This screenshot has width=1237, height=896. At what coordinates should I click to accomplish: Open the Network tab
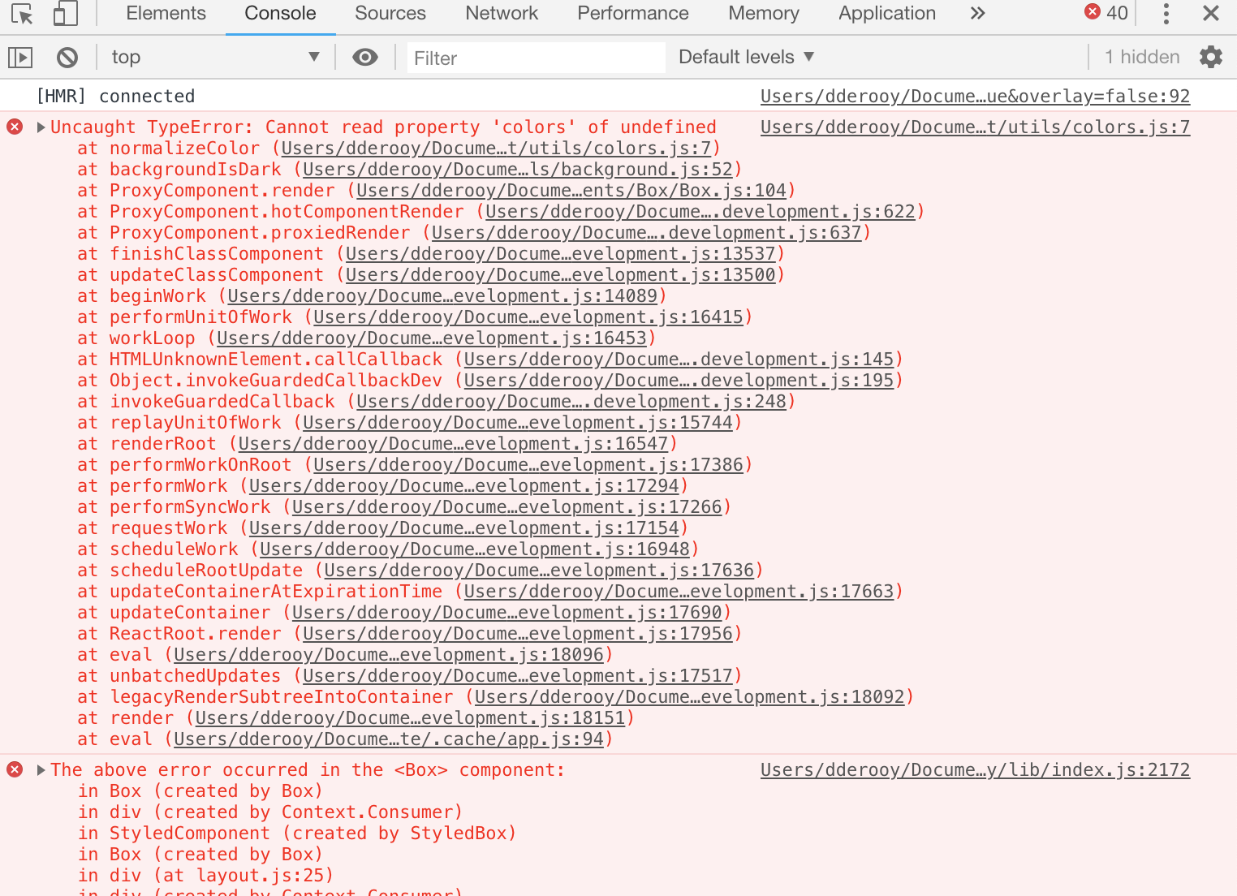click(x=502, y=14)
